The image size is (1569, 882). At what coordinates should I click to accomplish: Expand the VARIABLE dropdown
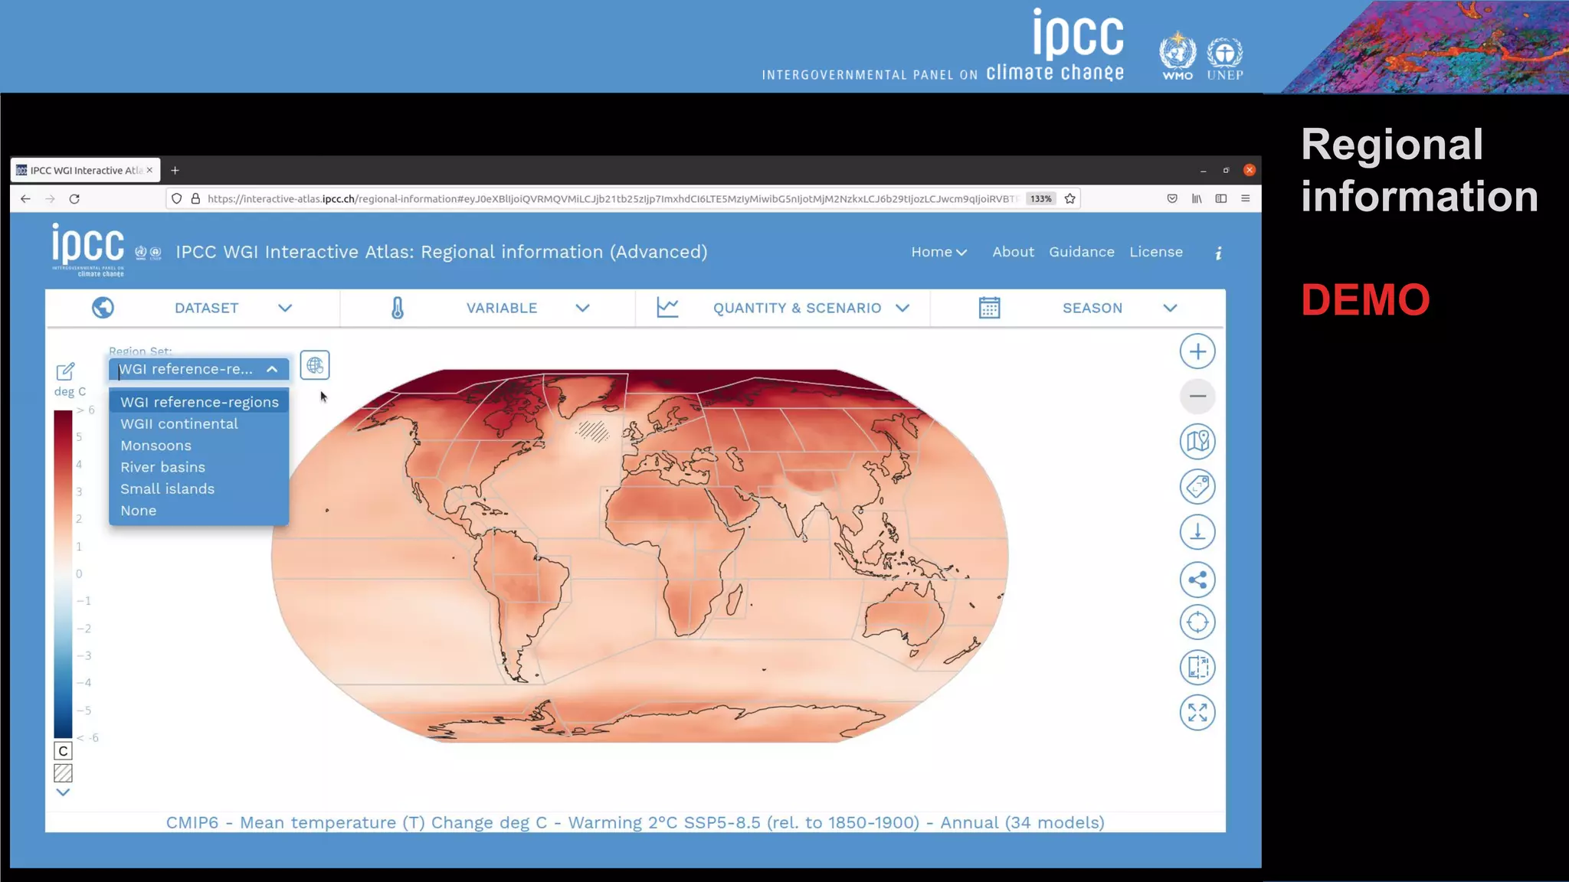[583, 308]
